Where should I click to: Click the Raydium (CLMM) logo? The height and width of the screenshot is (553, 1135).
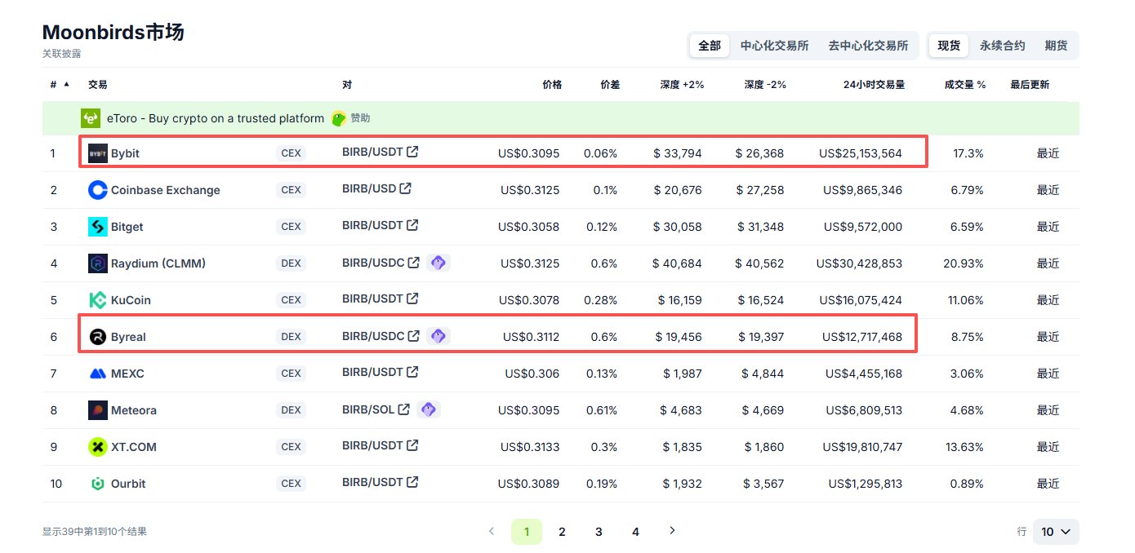(x=98, y=263)
